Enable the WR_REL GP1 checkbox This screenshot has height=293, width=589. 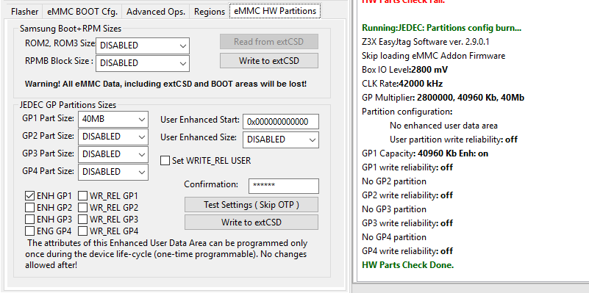(x=83, y=196)
